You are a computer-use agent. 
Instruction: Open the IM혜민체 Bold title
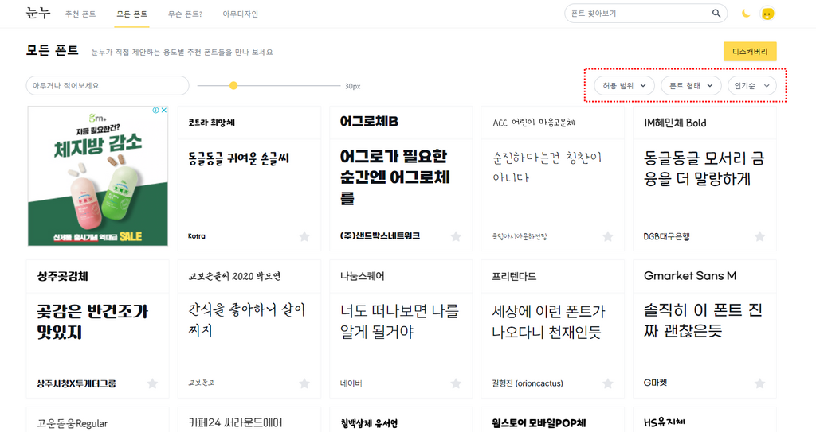(675, 123)
